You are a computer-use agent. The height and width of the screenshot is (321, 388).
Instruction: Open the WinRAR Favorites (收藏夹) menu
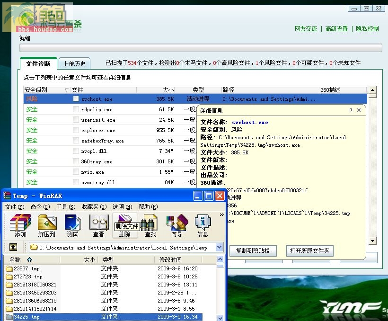tap(94, 206)
